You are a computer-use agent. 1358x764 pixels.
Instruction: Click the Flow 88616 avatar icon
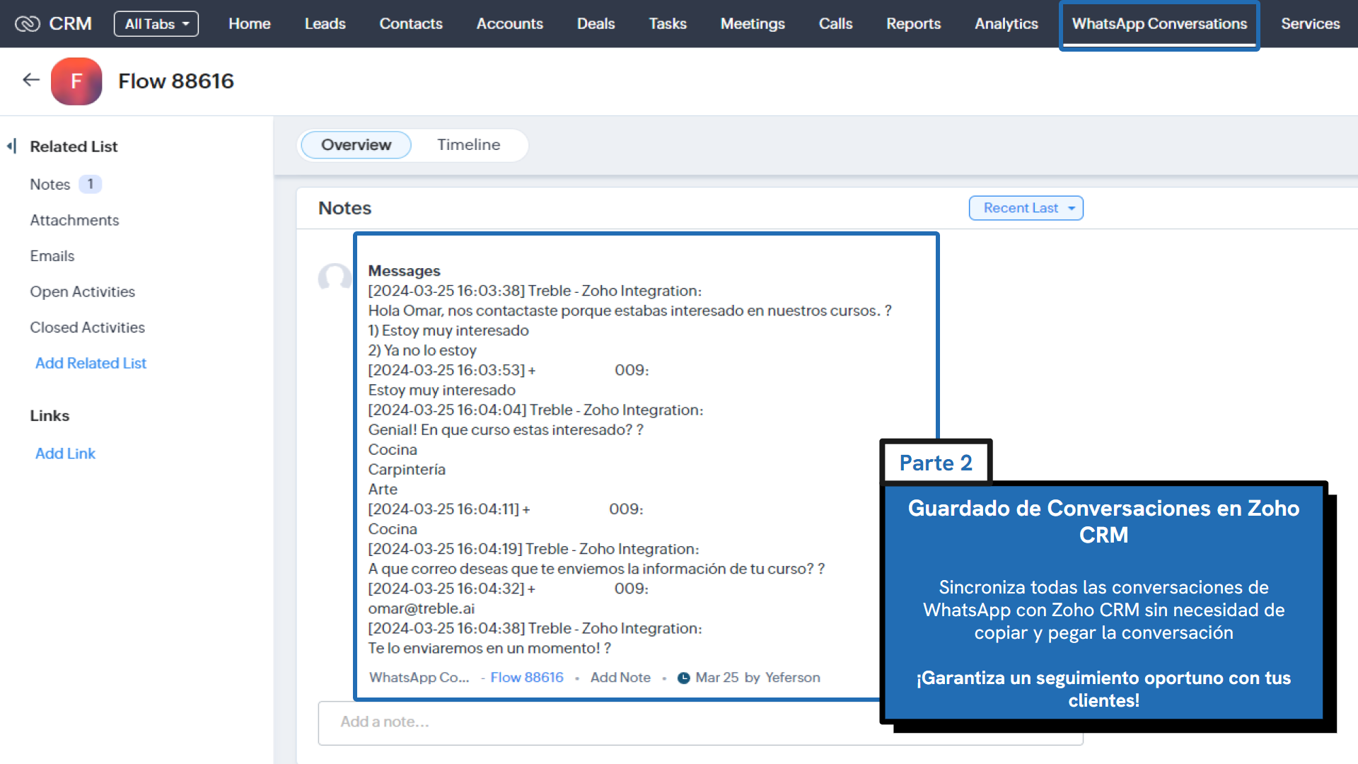pos(76,81)
